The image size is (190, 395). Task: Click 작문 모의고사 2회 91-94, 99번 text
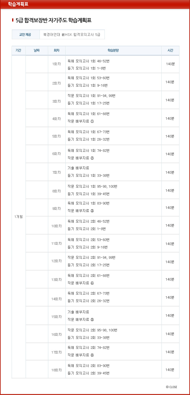click(91, 258)
